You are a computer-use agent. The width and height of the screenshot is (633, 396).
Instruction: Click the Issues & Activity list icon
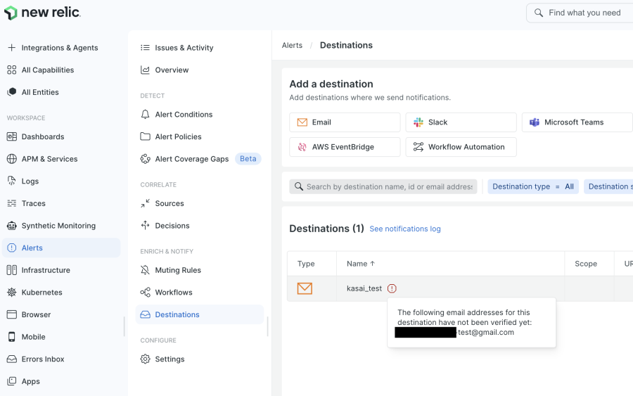(145, 48)
